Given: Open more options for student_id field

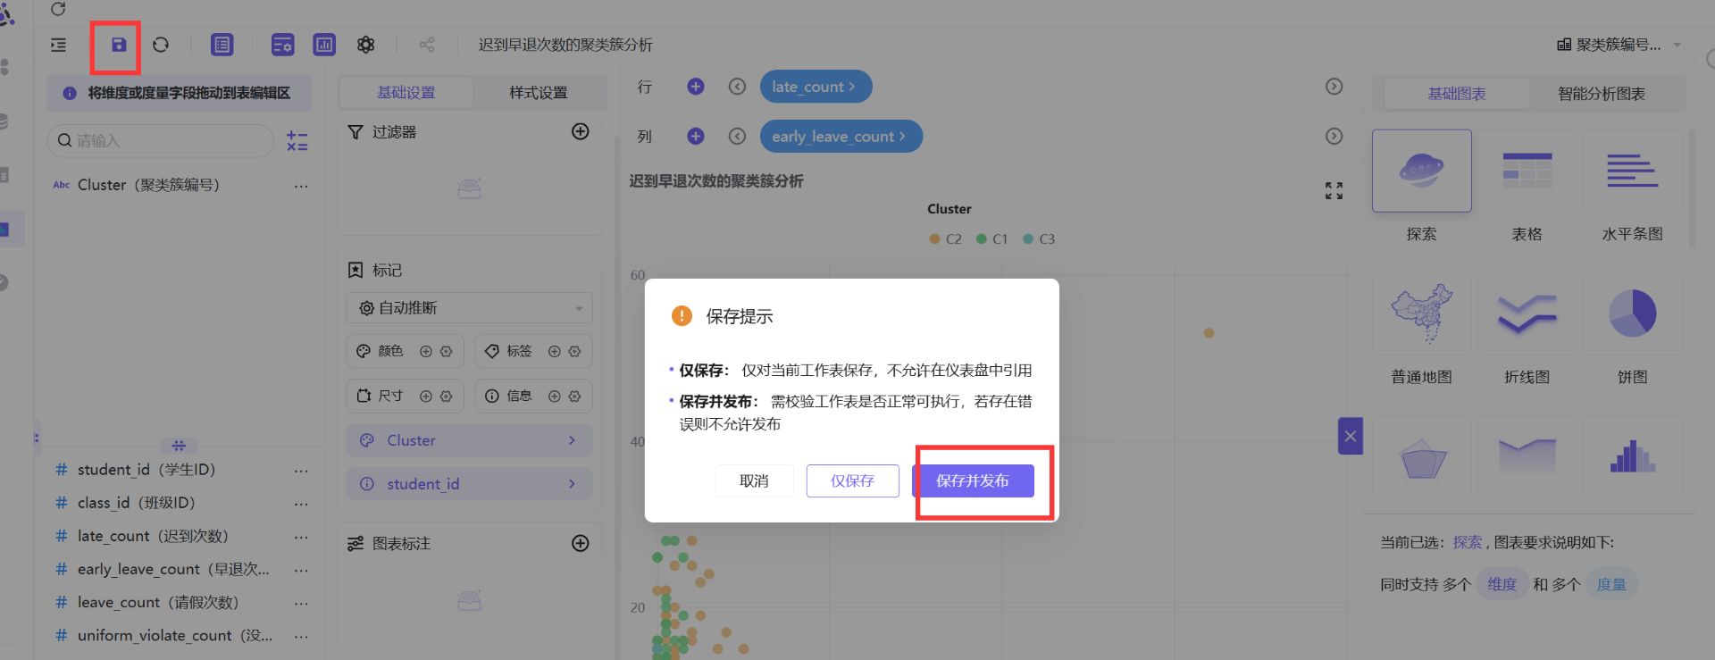Looking at the screenshot, I should pyautogui.click(x=301, y=470).
